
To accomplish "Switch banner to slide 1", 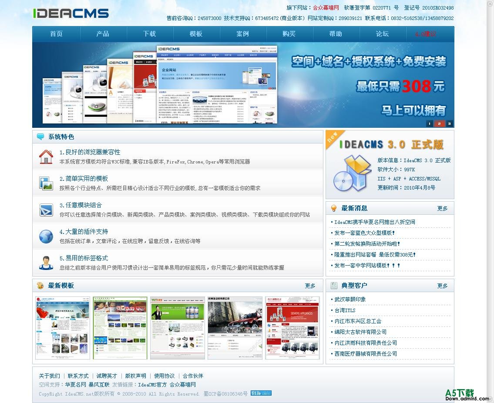I will [430, 123].
